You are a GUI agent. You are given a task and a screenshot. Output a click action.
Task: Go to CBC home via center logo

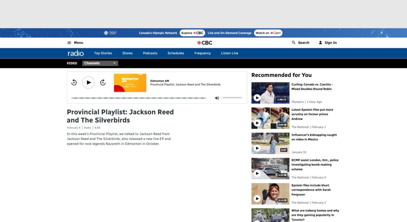pyautogui.click(x=205, y=43)
